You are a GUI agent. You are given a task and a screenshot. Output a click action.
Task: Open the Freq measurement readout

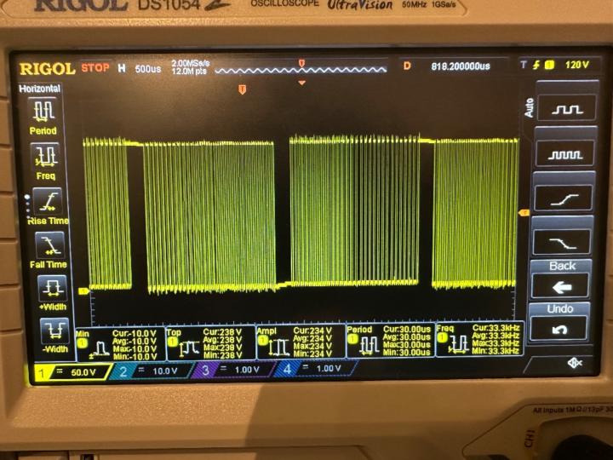tap(479, 339)
